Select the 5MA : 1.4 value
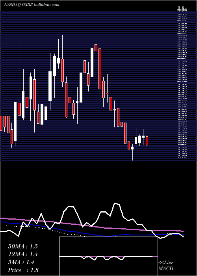This screenshot has height=276, width=197. (21, 262)
